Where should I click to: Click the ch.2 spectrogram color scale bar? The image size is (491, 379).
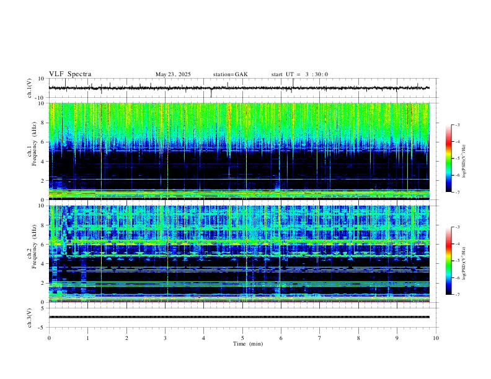[x=448, y=261]
